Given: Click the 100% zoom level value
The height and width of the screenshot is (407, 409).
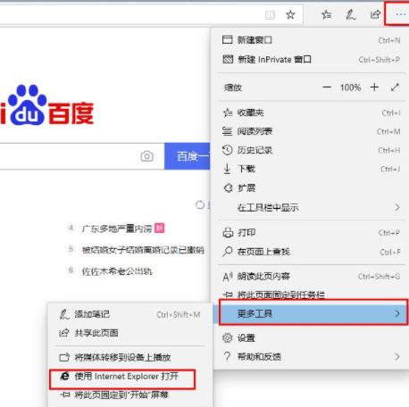Looking at the screenshot, I should point(350,87).
